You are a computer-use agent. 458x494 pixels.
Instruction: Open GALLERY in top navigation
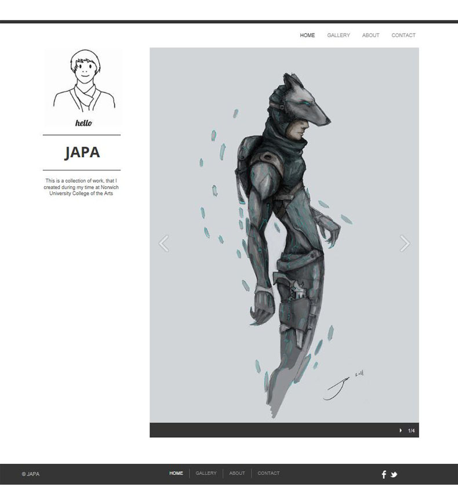click(339, 35)
